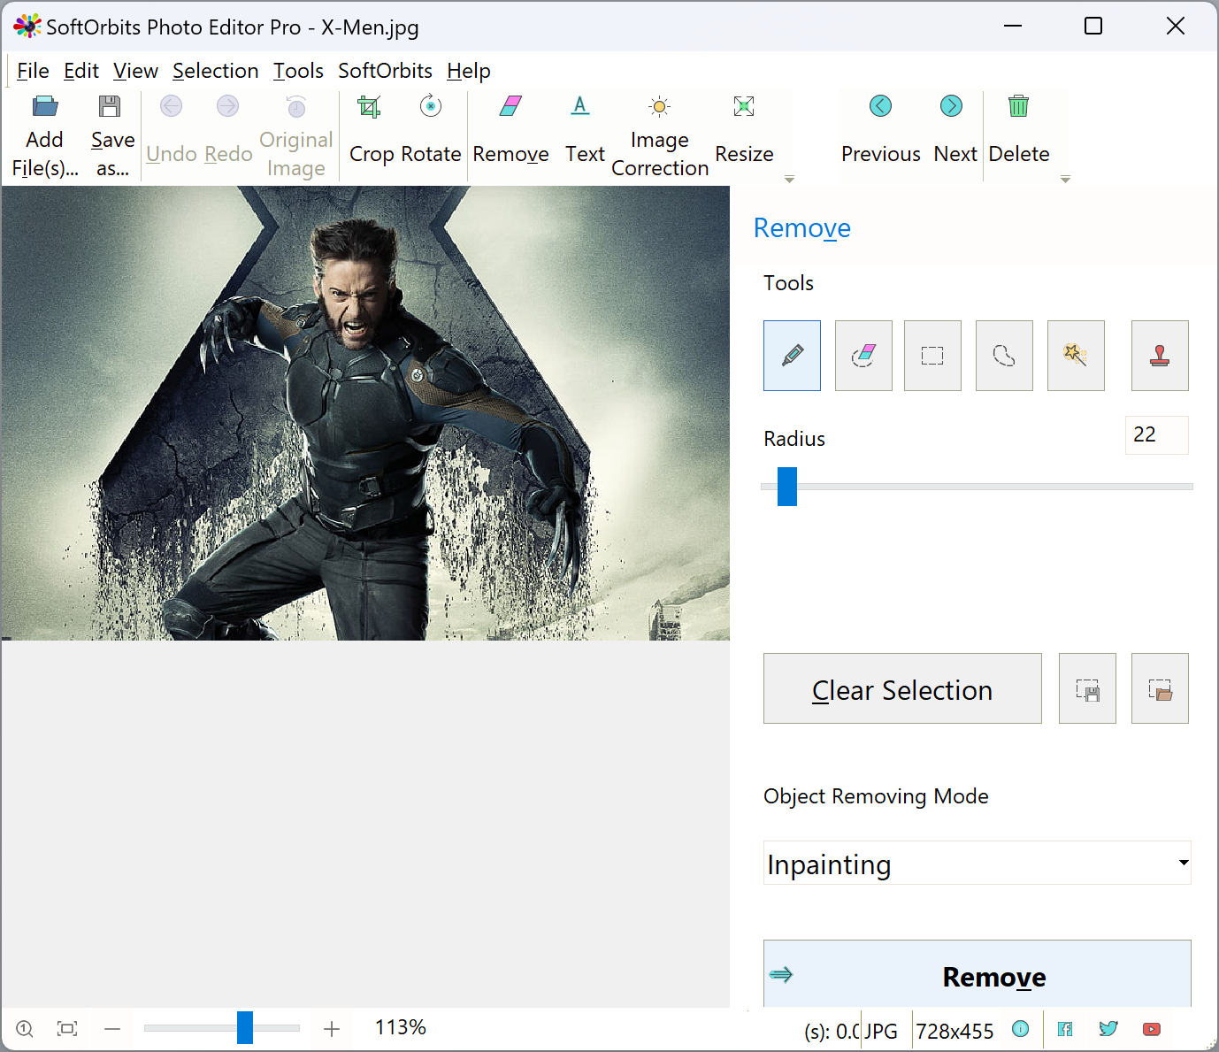Select the rectangular selection tool

click(932, 356)
